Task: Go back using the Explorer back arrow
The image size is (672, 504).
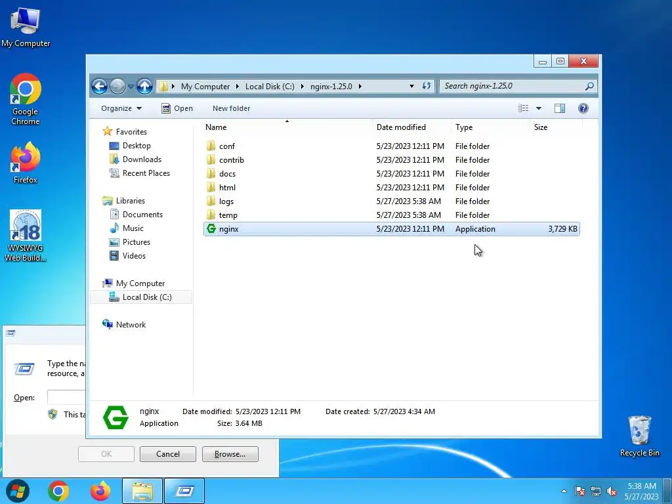Action: 100,86
